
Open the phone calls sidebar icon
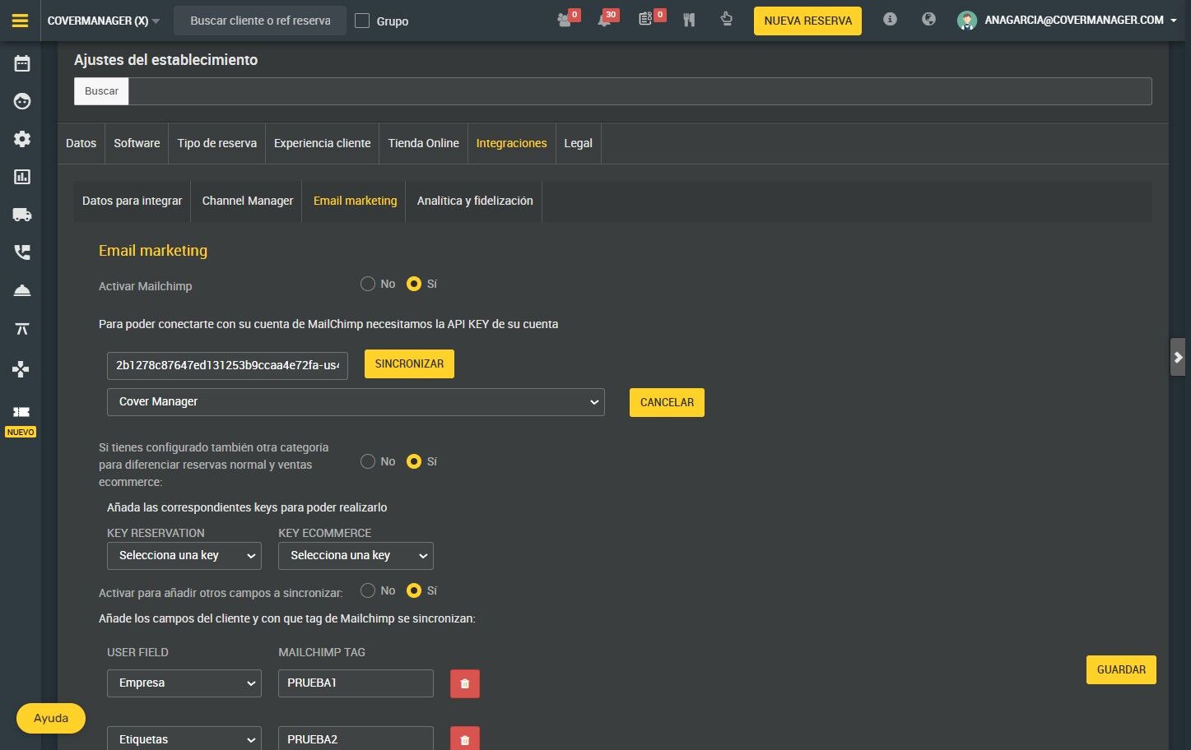pos(22,252)
